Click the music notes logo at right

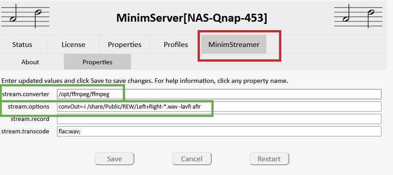pyautogui.click(x=358, y=16)
